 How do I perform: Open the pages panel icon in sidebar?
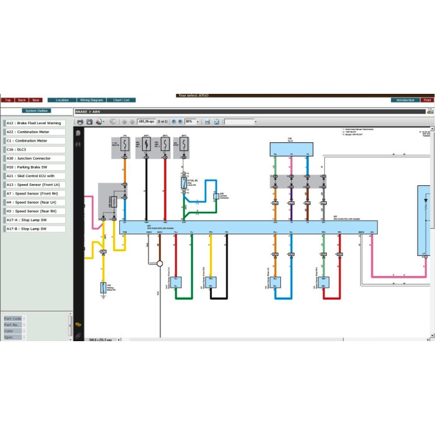78,133
